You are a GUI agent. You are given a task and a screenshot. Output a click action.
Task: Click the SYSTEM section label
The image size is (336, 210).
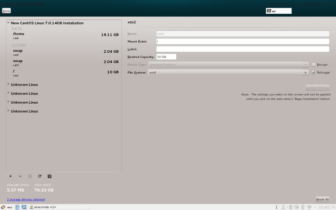tap(19, 45)
